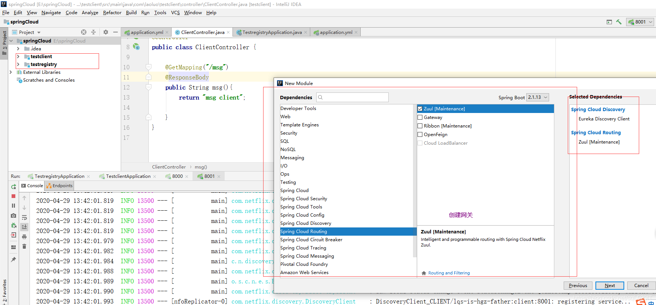Click the Up stack trace arrow
The height and width of the screenshot is (305, 656).
point(24,198)
